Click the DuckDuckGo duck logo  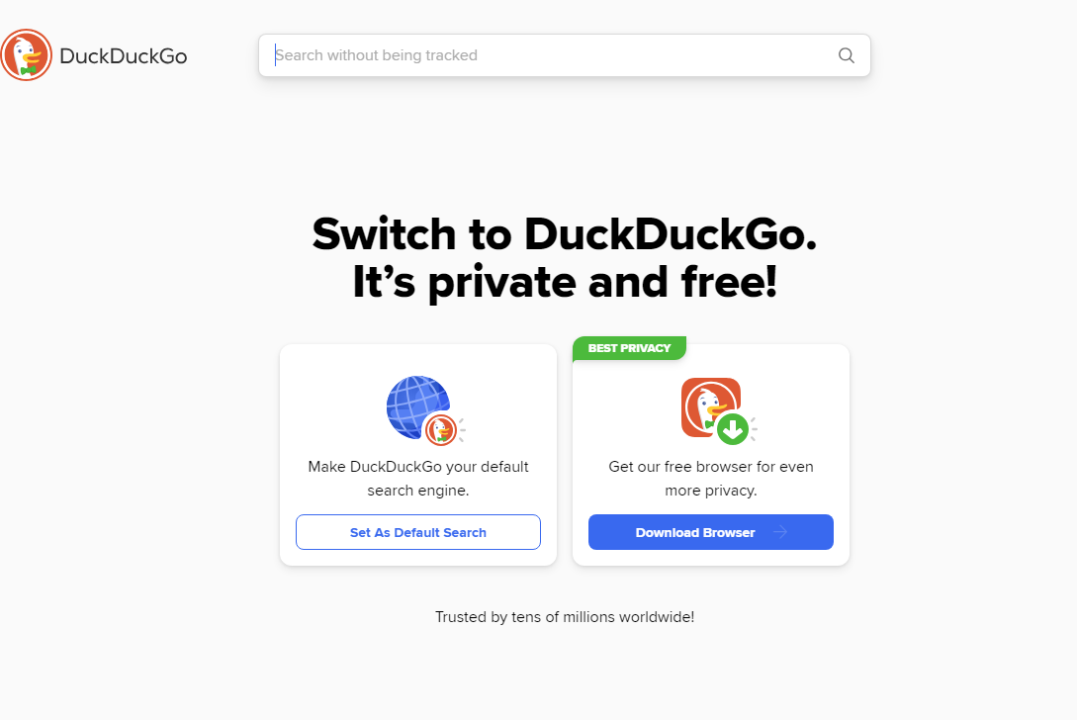(26, 55)
